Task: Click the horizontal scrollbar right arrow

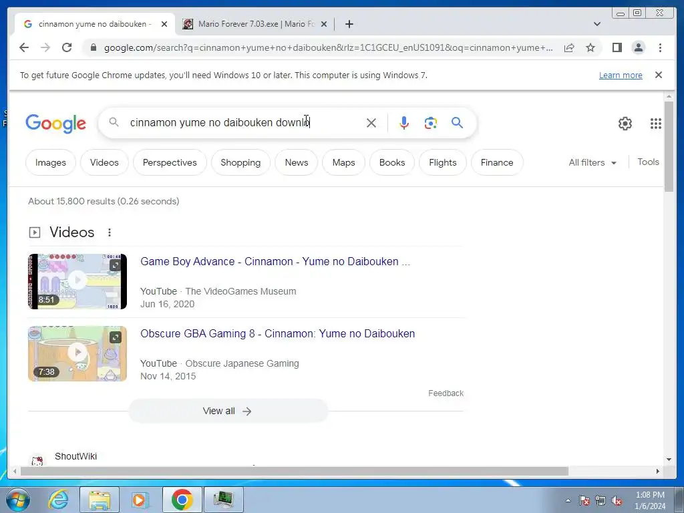Action: 658,471
